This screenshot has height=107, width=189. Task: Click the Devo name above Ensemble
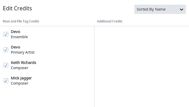[x=15, y=32]
